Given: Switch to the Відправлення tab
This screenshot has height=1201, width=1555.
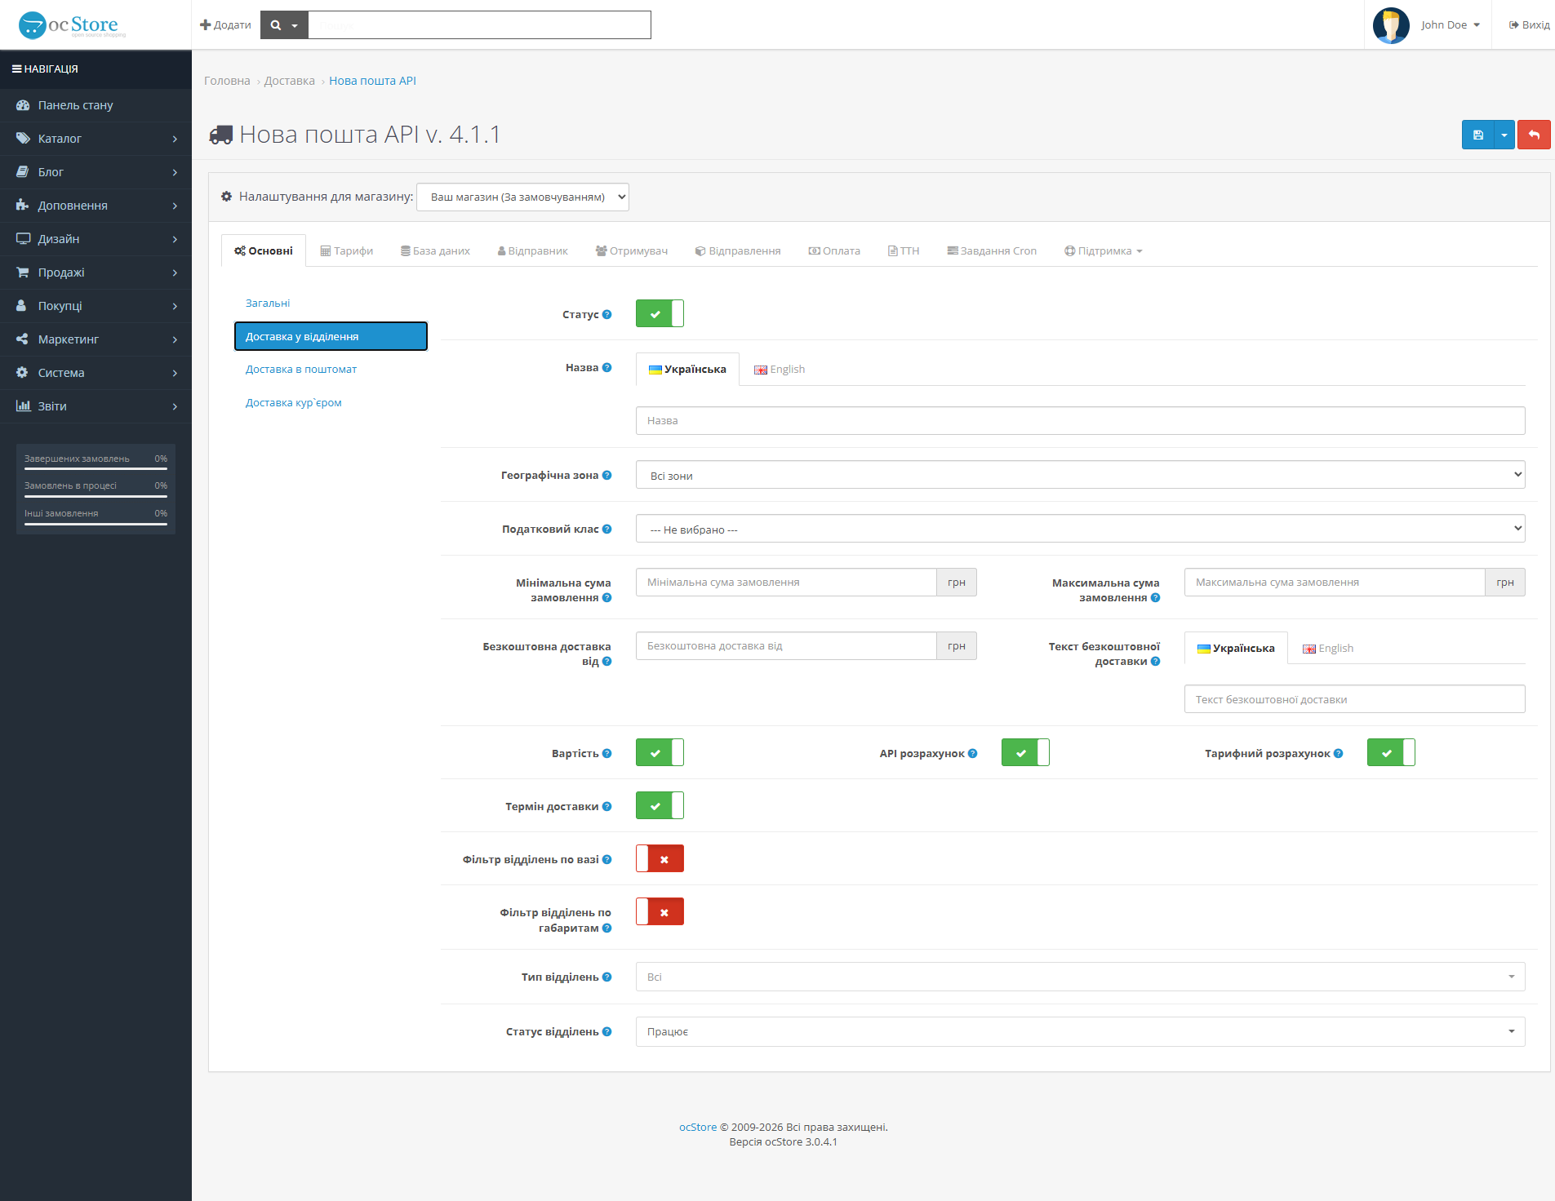Looking at the screenshot, I should point(738,250).
